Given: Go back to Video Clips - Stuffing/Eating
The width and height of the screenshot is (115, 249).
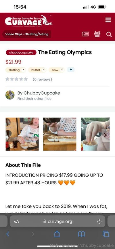Looking at the screenshot, I should (27, 34).
